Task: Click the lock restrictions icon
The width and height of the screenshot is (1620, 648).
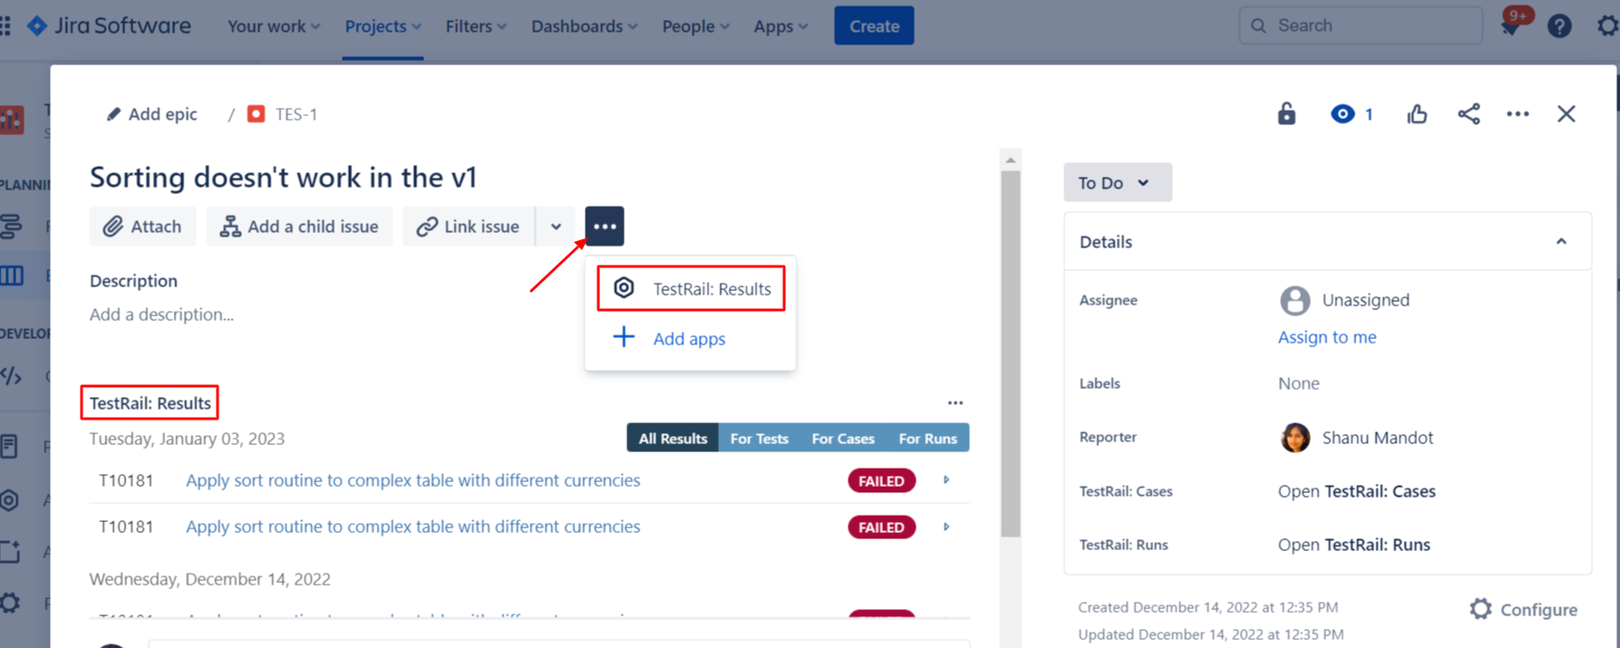Action: point(1286,114)
